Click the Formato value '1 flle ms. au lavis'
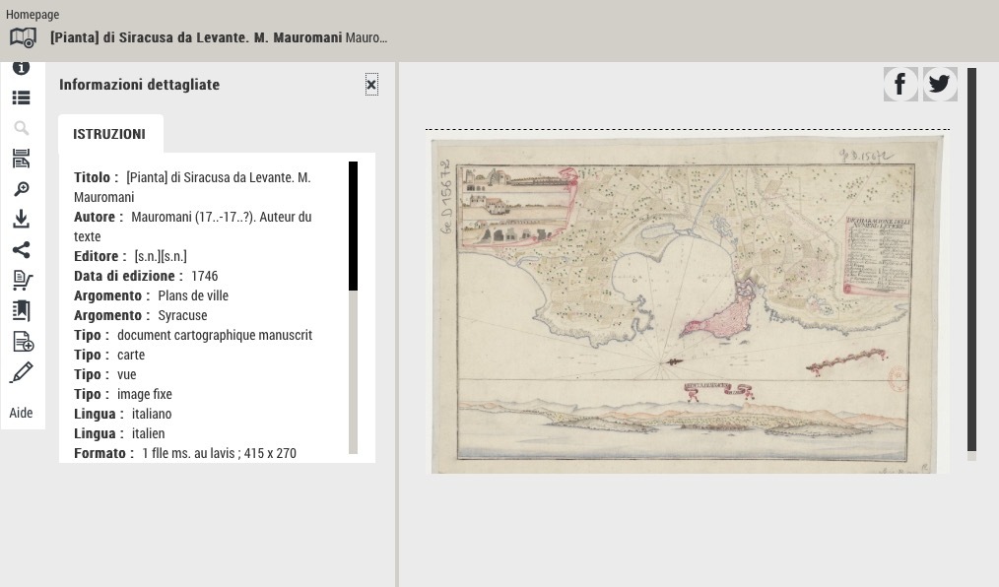The width and height of the screenshot is (999, 587). (188, 454)
